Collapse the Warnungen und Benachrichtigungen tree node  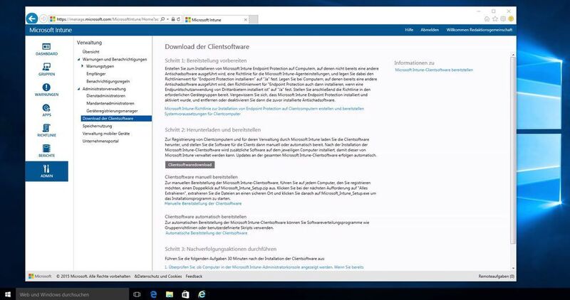pos(79,60)
